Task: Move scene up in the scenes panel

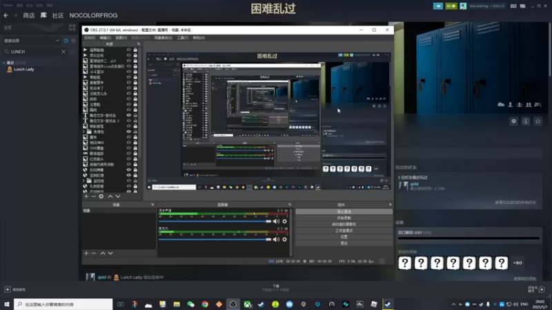Action: point(103,253)
